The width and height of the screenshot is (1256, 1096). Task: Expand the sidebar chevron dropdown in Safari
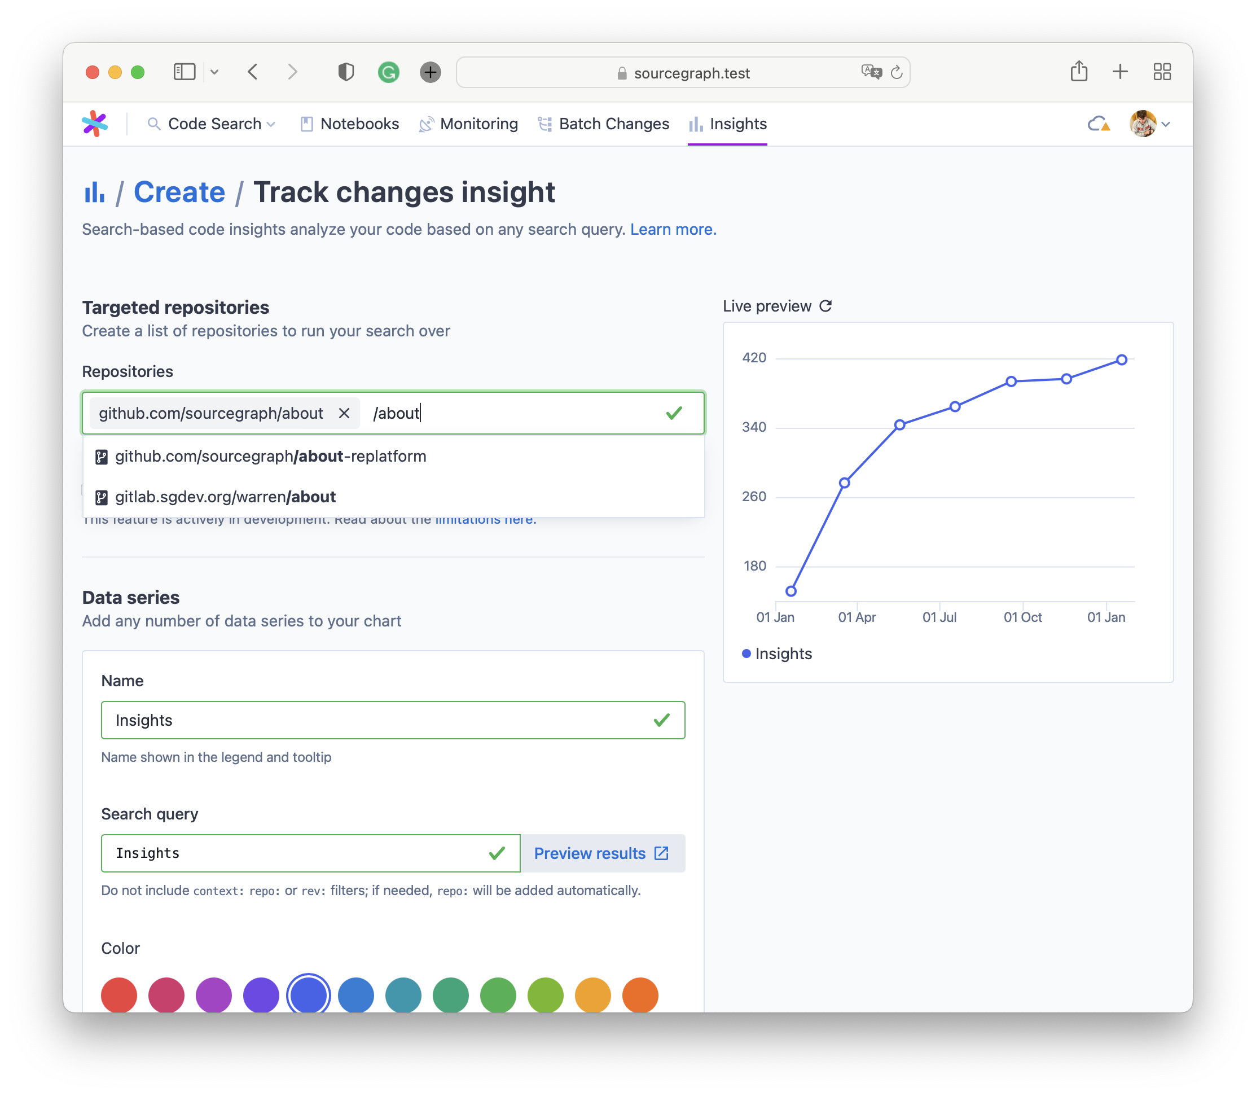coord(214,72)
